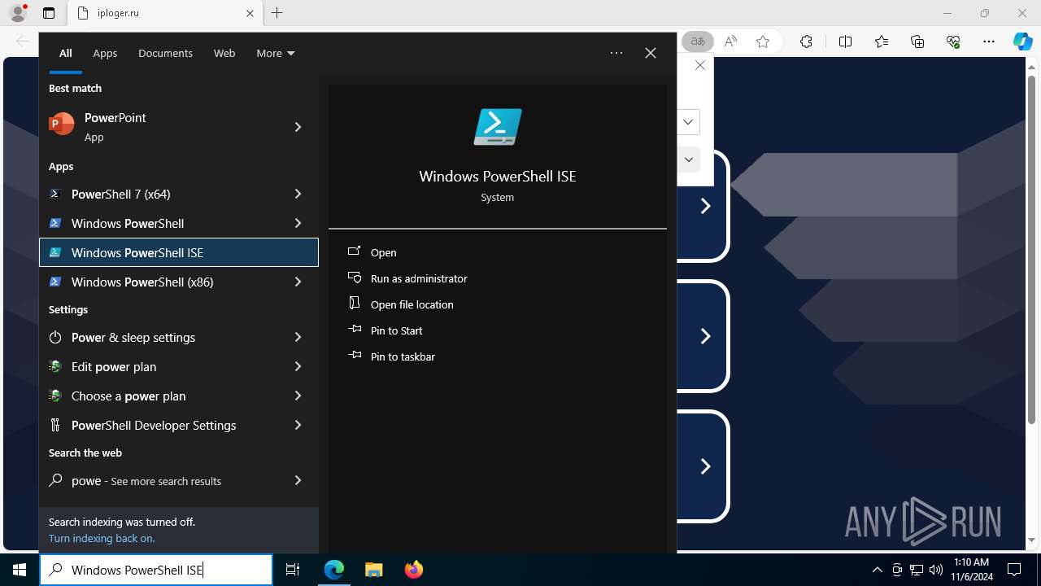Choose Pin to Start
The width and height of the screenshot is (1041, 586).
pyautogui.click(x=396, y=330)
